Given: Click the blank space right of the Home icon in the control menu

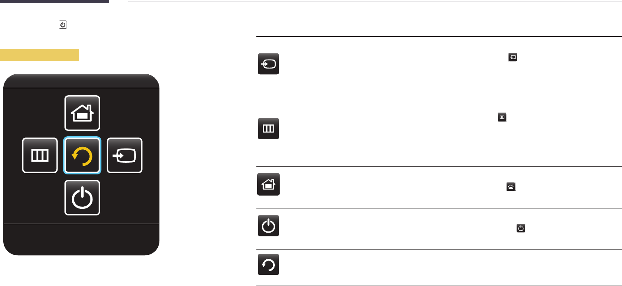Looking at the screenshot, I should tap(129, 113).
